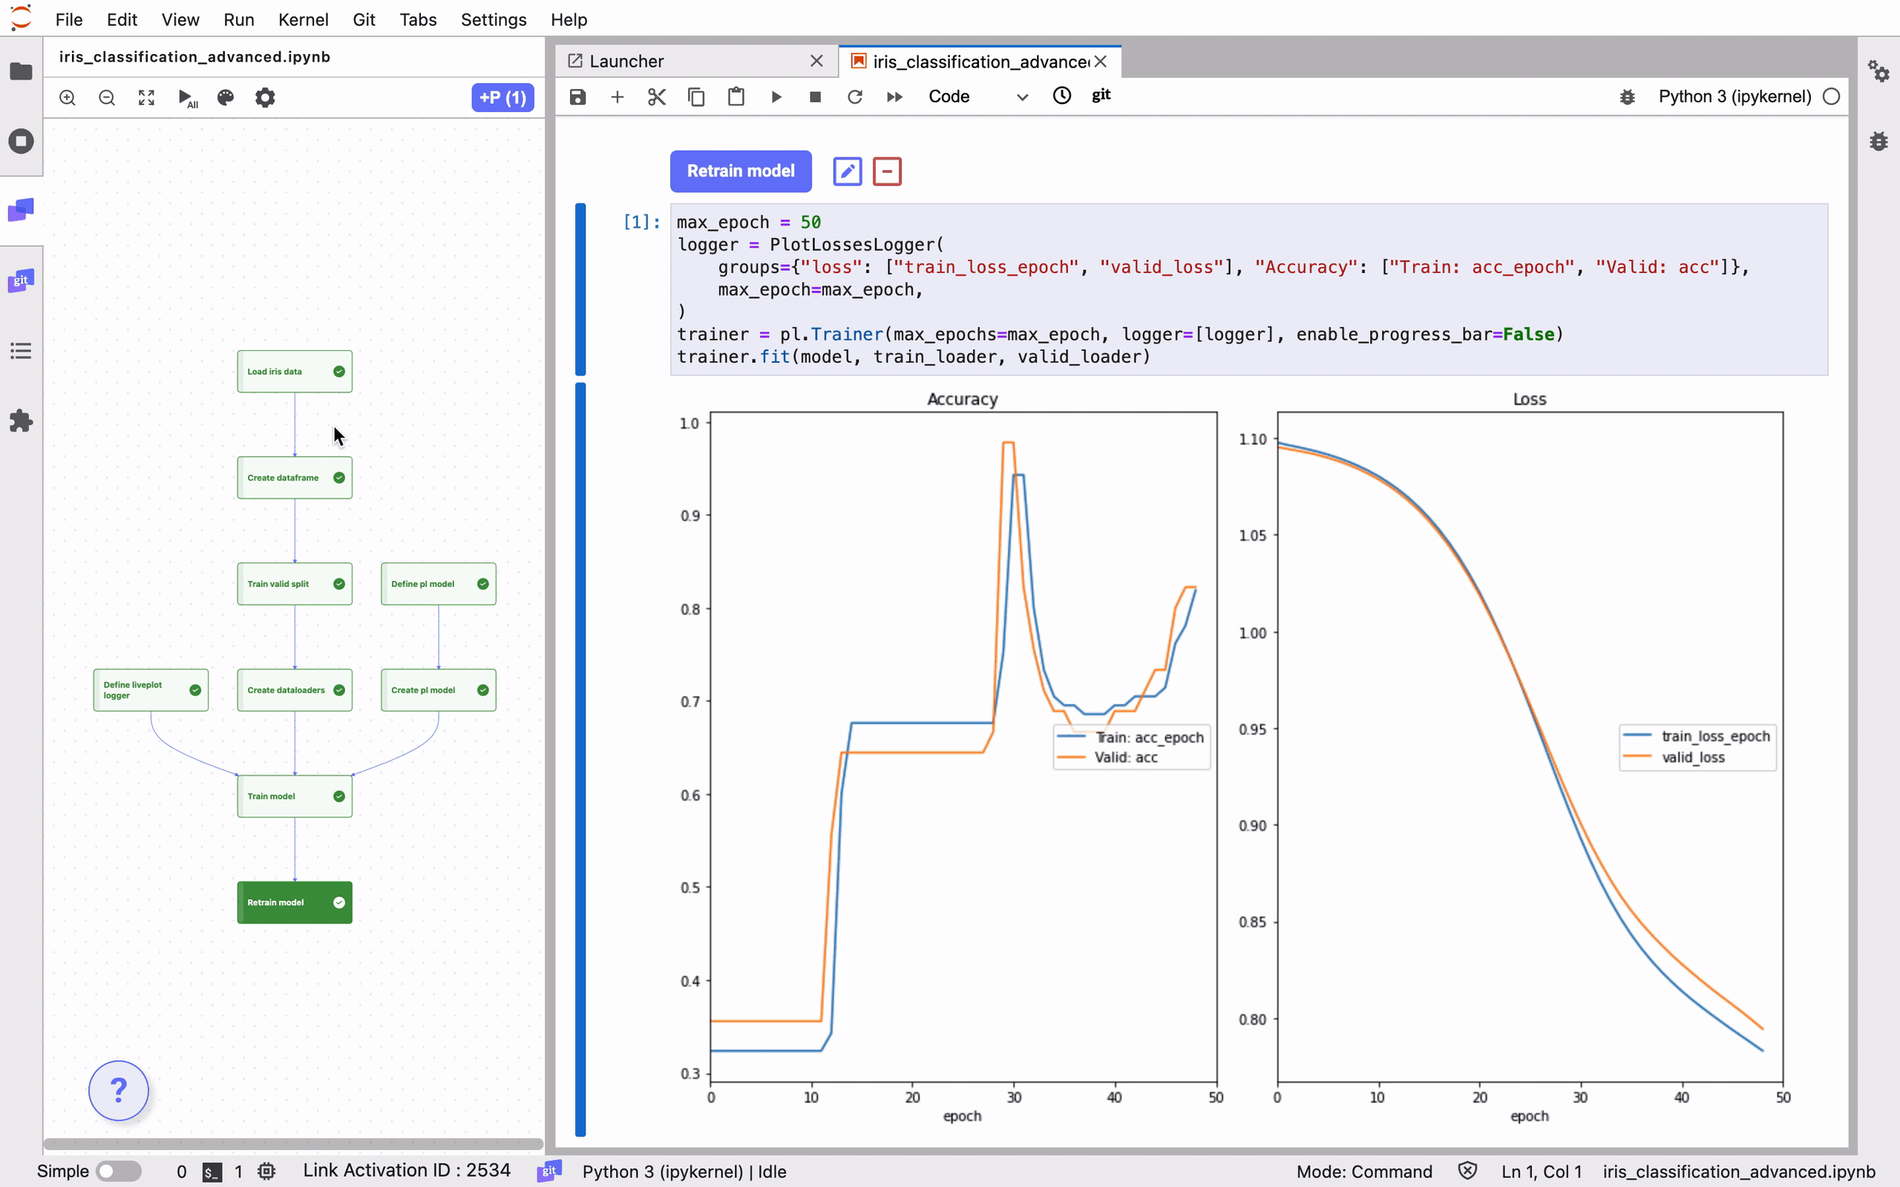This screenshot has height=1187, width=1900.
Task: Open the Kernel menu
Action: tap(302, 19)
